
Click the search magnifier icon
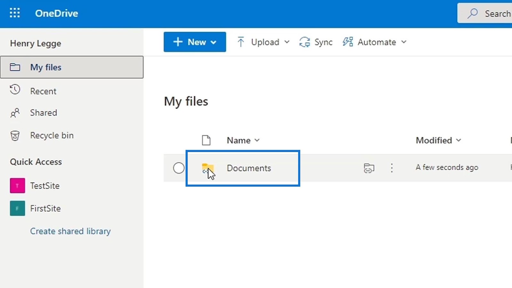(x=473, y=13)
